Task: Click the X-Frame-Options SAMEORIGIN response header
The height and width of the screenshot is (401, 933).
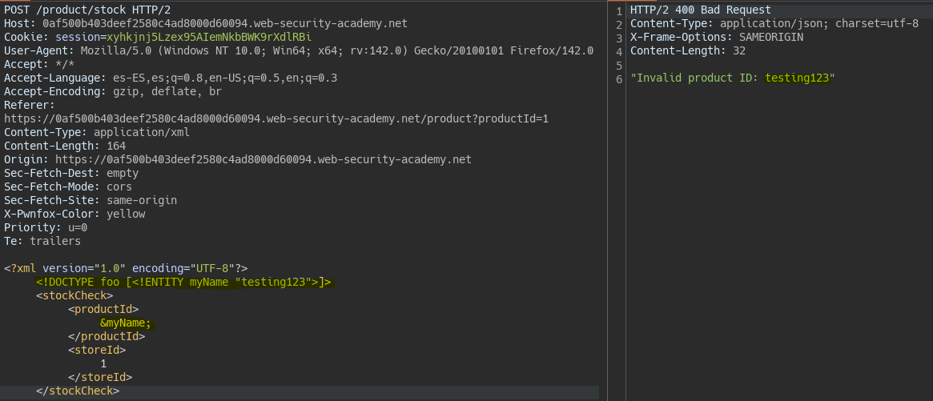Action: (x=717, y=38)
